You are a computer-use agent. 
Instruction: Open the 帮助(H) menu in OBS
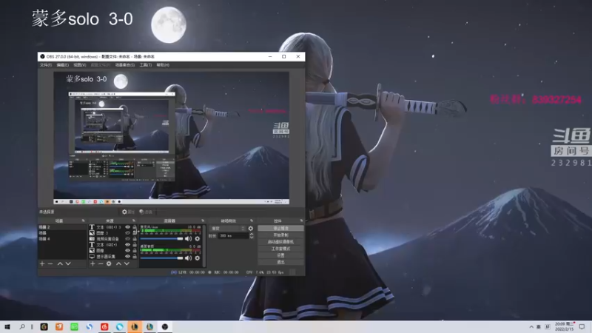coord(163,65)
